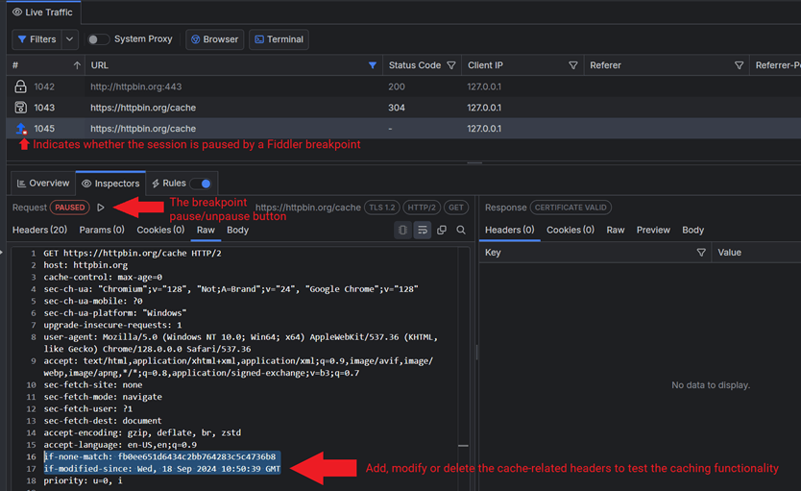Click the cache-control: max-age=0 line
Image resolution: width=801 pixels, height=491 pixels.
tap(103, 277)
